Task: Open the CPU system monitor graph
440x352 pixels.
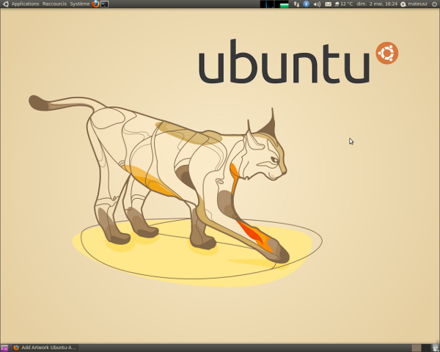Action: pyautogui.click(x=267, y=4)
